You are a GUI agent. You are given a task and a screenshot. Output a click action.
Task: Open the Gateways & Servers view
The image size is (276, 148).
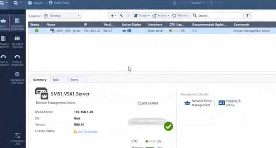tap(17, 24)
